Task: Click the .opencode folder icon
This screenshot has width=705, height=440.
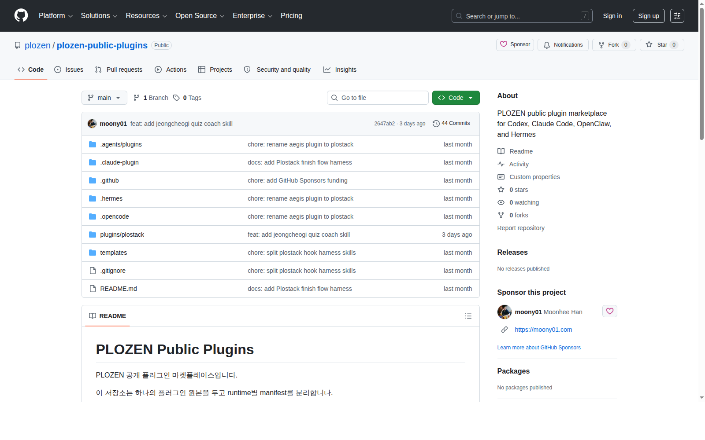Action: tap(93, 216)
